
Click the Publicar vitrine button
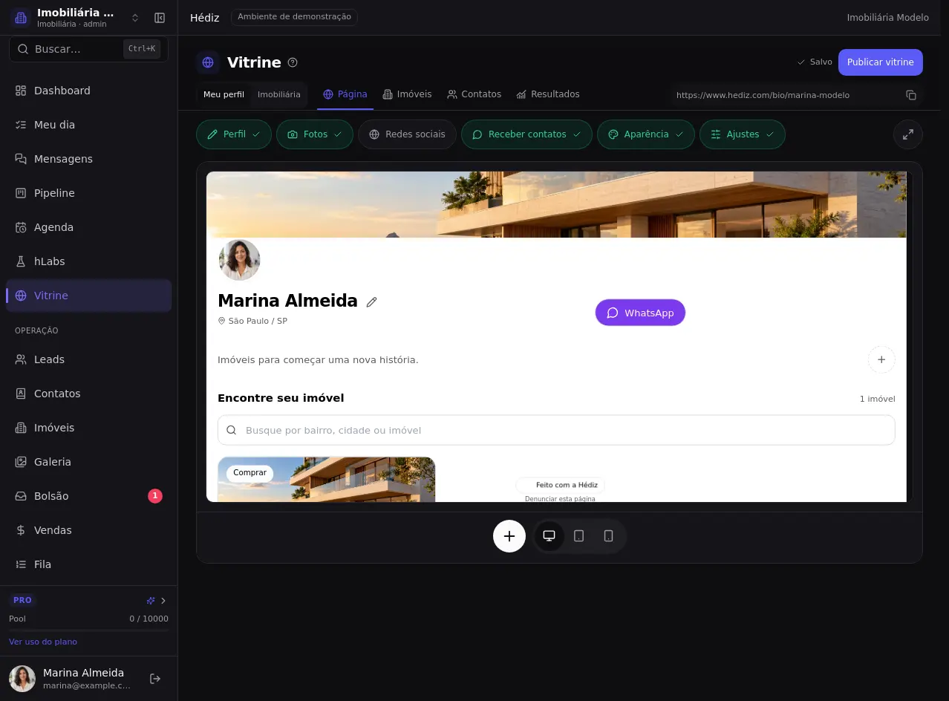tap(881, 62)
